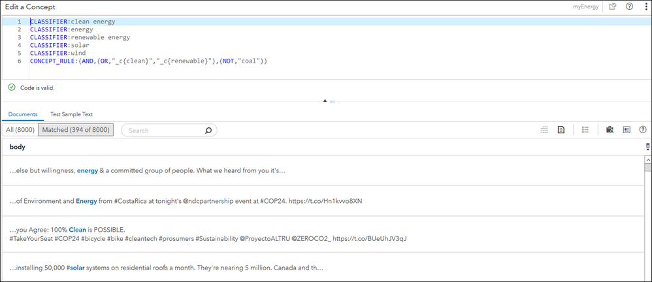
Task: Click the matched rows list icon
Action: 585,131
